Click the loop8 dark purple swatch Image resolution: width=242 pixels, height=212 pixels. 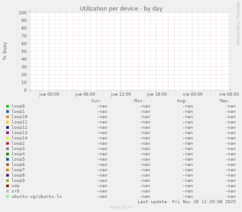[x=8, y=175]
